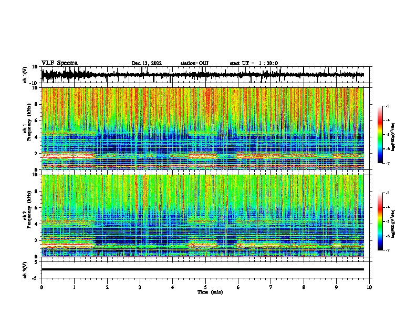
Task: Select the "ch.3(V)" axis label
Action: click(25, 270)
